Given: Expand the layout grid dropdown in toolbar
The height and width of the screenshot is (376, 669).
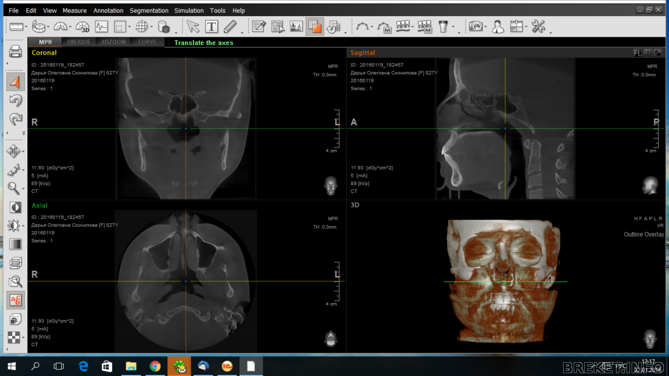Looking at the screenshot, I should 151,27.
